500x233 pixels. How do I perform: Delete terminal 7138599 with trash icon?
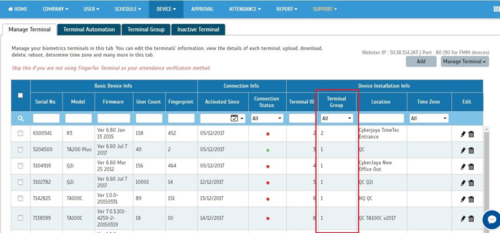[471, 219]
